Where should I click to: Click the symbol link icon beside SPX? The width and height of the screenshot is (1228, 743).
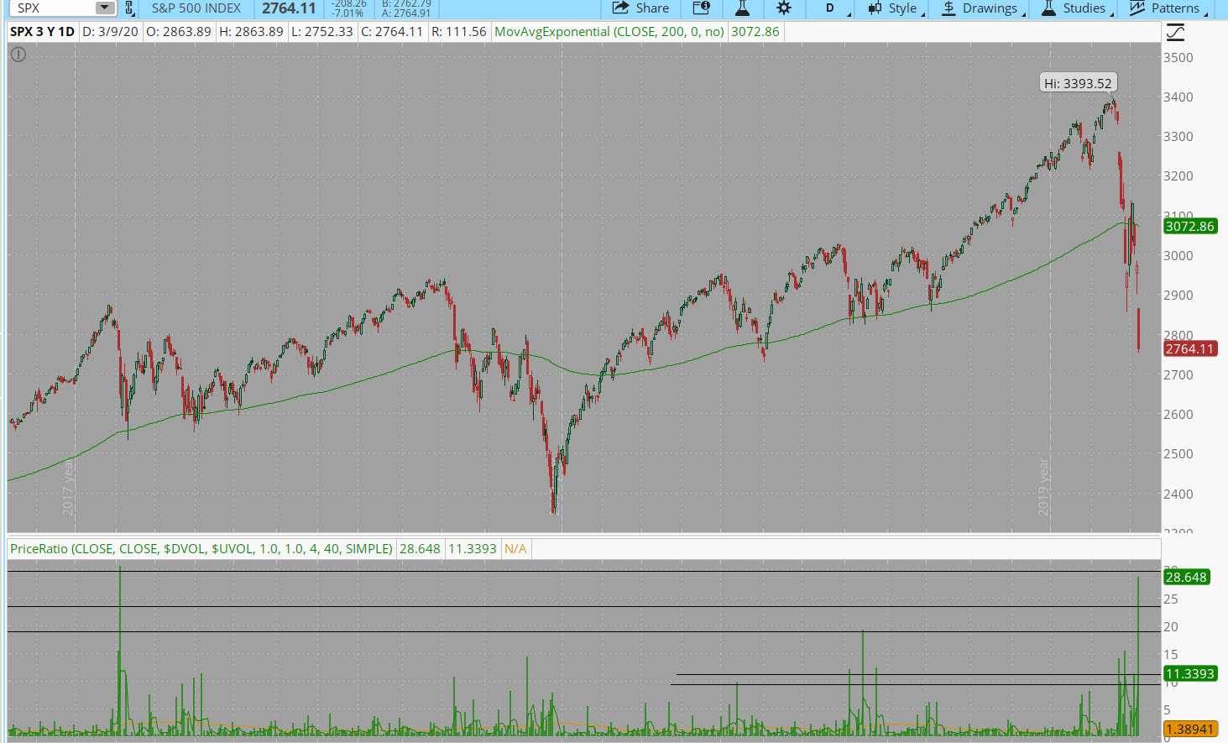click(x=129, y=8)
